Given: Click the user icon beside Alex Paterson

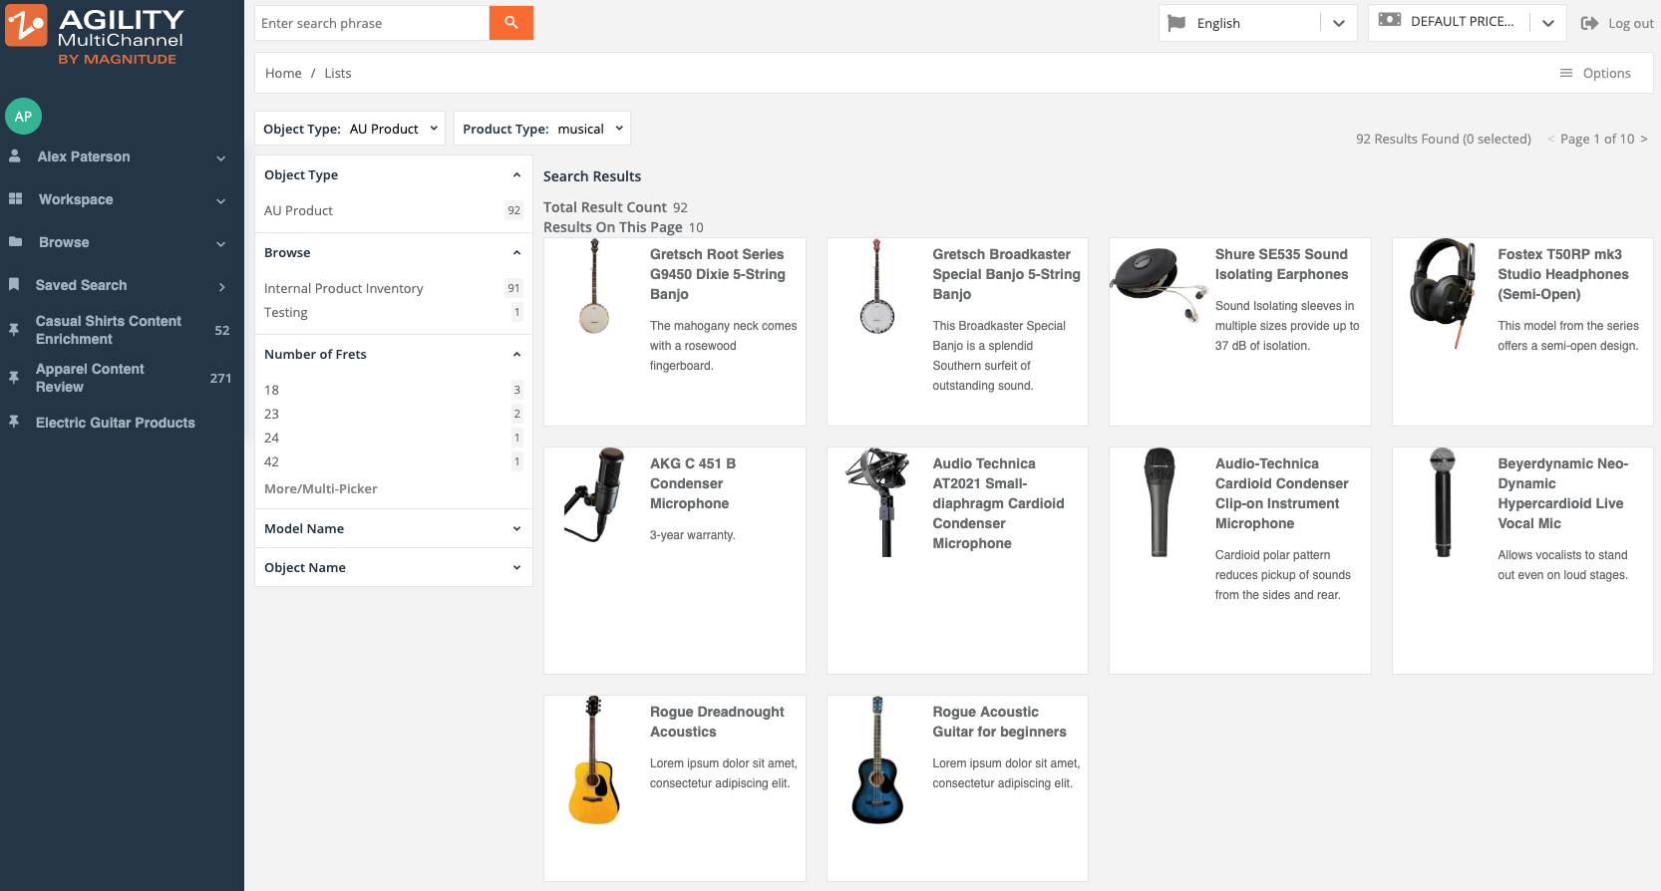Looking at the screenshot, I should pyautogui.click(x=15, y=156).
